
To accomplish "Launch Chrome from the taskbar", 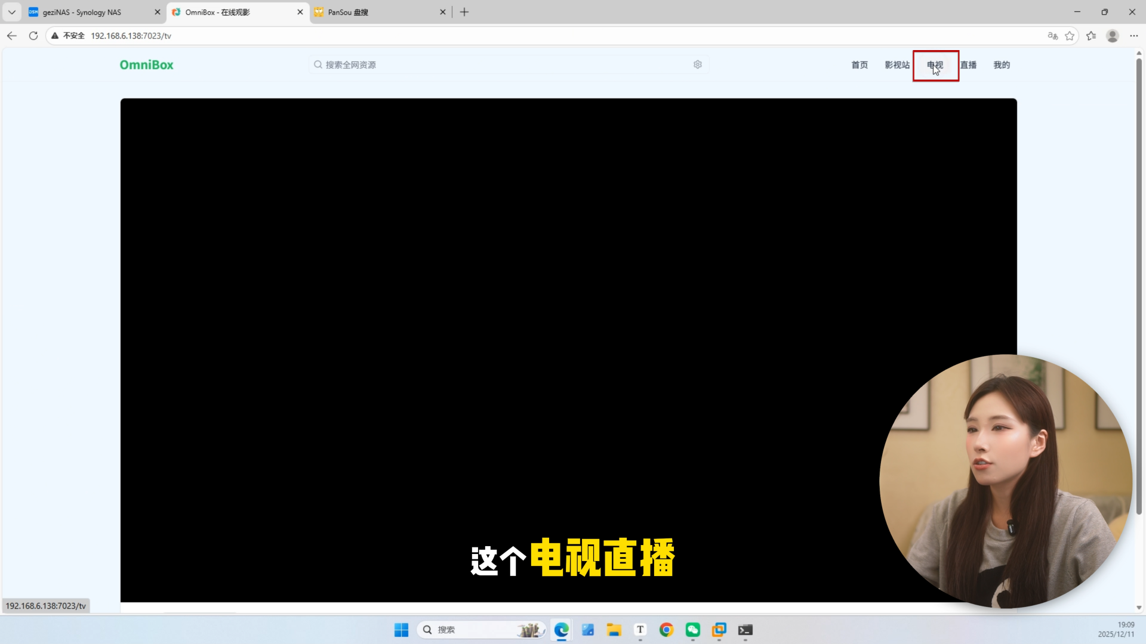I will (666, 630).
